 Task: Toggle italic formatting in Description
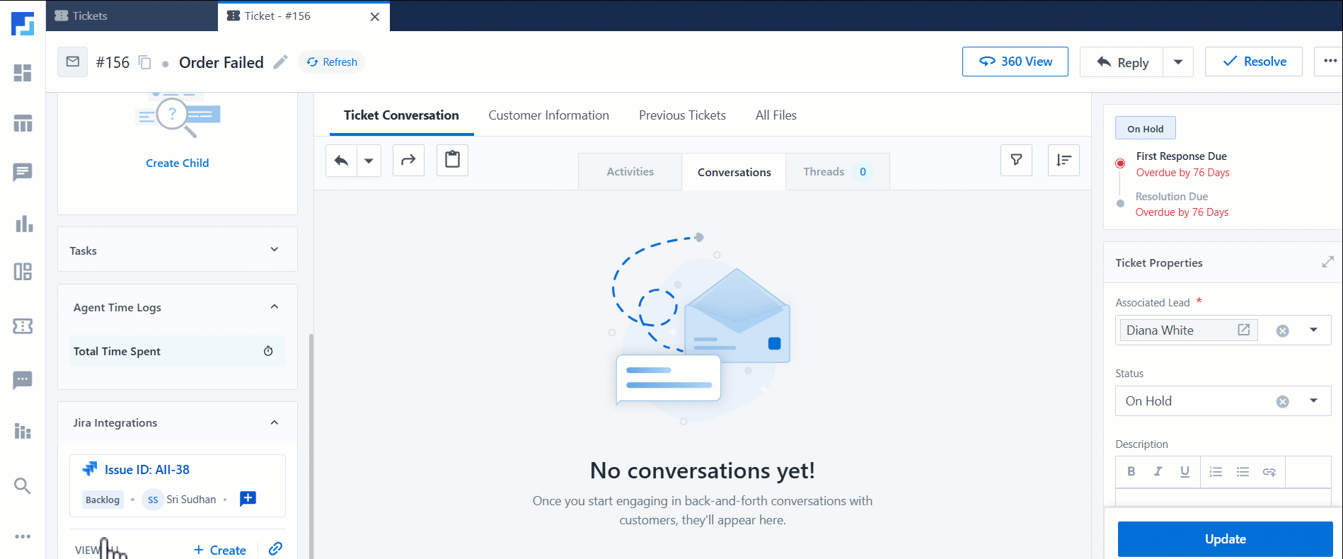[x=1158, y=472]
